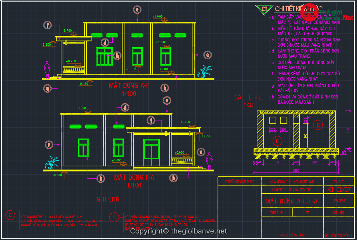The height and width of the screenshot is (240, 357).
Task: Click the MẶT ĐỨNG F-A drawing title
Action: click(134, 178)
